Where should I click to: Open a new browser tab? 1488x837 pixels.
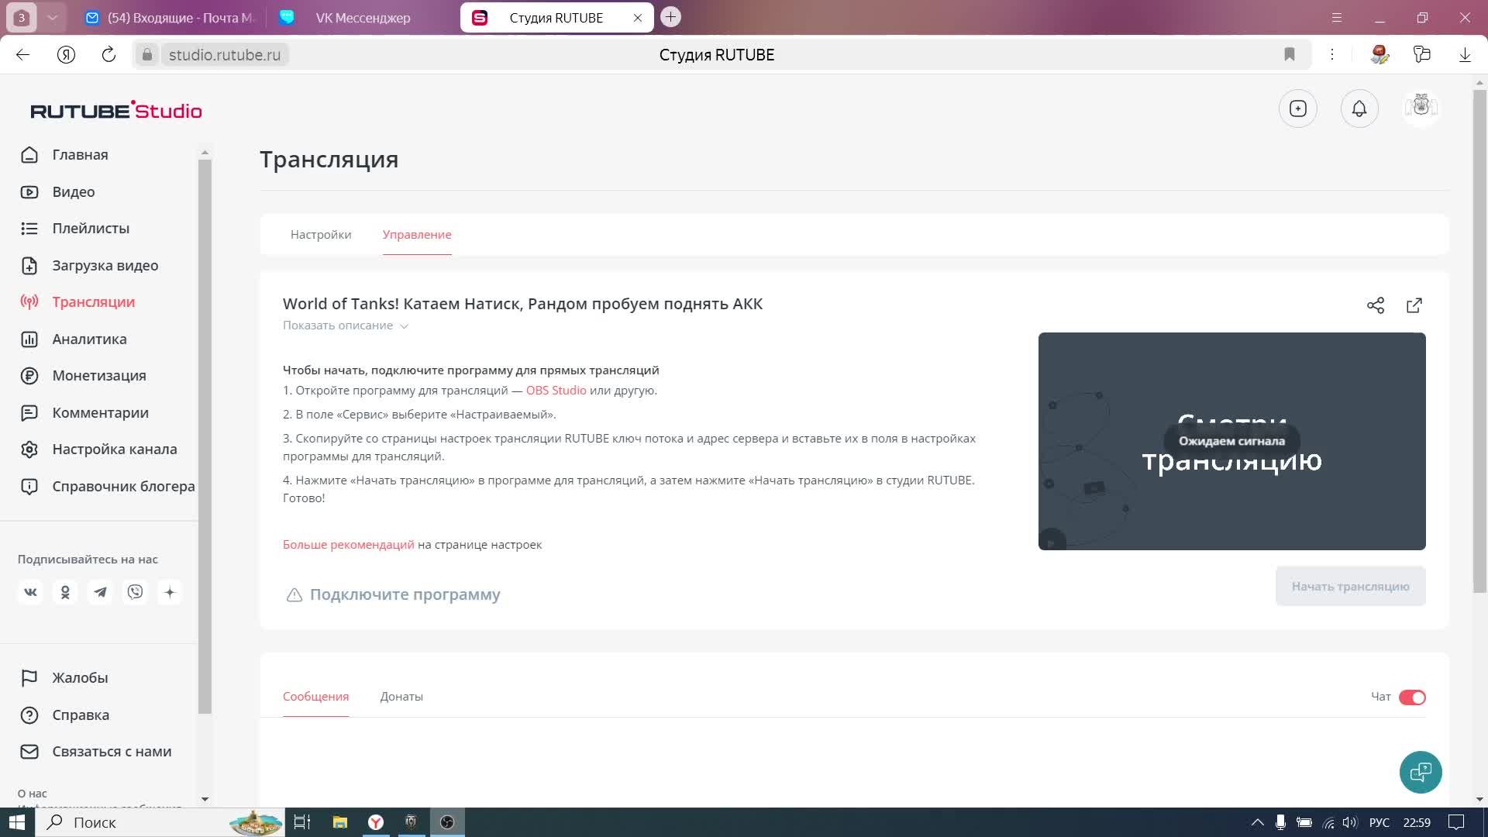670,16
